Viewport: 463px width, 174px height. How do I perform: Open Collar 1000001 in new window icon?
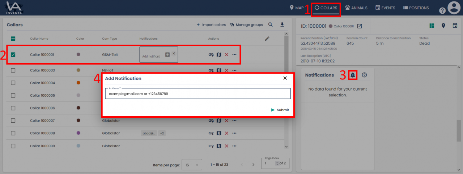pyautogui.click(x=360, y=26)
